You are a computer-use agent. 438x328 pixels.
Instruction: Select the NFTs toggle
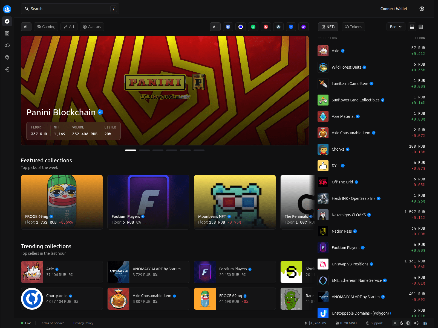click(328, 27)
